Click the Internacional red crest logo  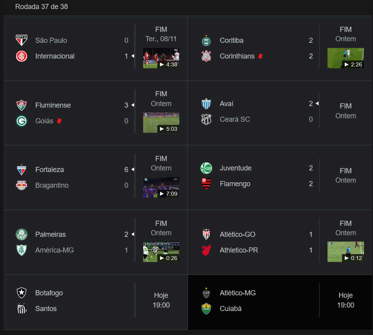click(22, 56)
